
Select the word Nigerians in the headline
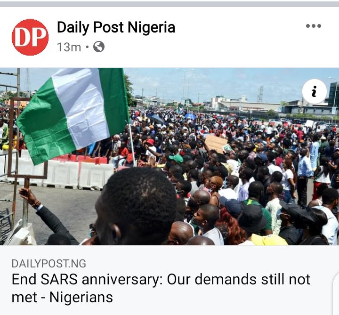point(81,297)
